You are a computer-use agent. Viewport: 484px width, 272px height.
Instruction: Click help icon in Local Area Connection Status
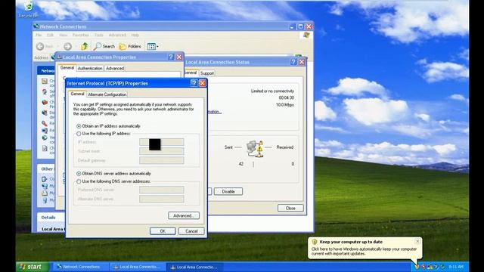pyautogui.click(x=293, y=62)
